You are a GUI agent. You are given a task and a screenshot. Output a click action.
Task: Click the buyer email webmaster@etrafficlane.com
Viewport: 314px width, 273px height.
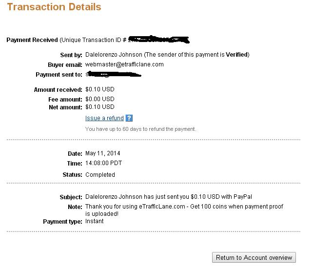[124, 64]
